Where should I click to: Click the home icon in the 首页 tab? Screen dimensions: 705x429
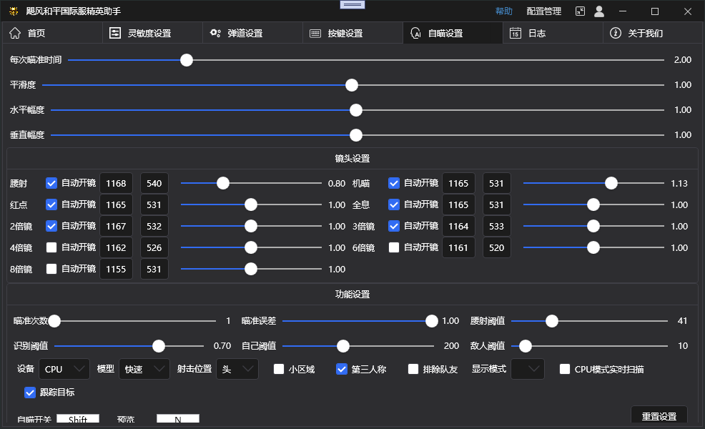click(15, 33)
